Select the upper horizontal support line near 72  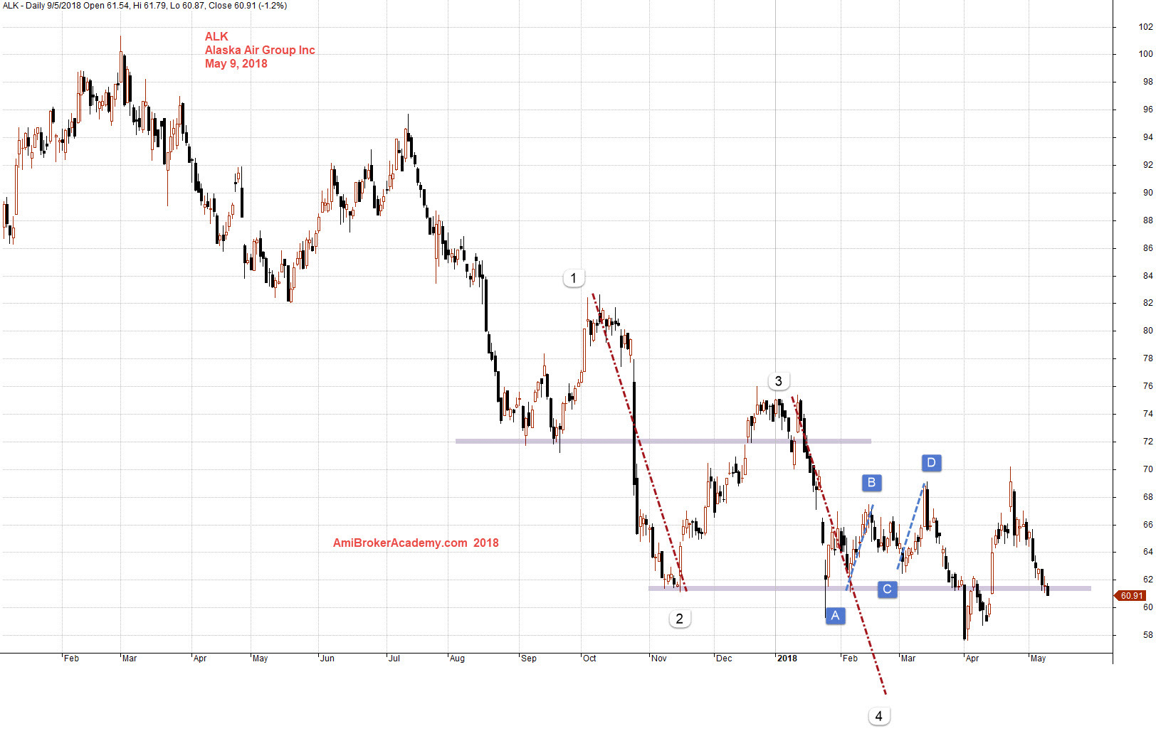click(x=663, y=442)
